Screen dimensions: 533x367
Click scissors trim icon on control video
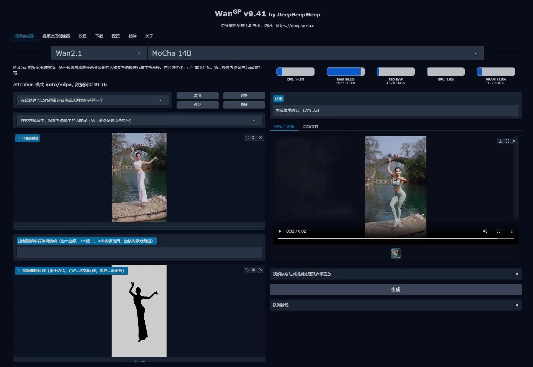point(254,137)
